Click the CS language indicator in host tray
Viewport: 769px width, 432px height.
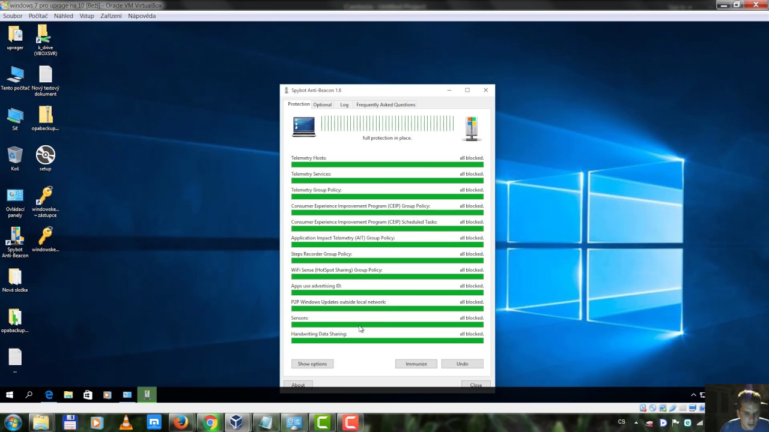coord(621,422)
